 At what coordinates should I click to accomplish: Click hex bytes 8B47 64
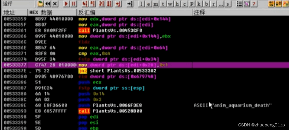click(45, 48)
